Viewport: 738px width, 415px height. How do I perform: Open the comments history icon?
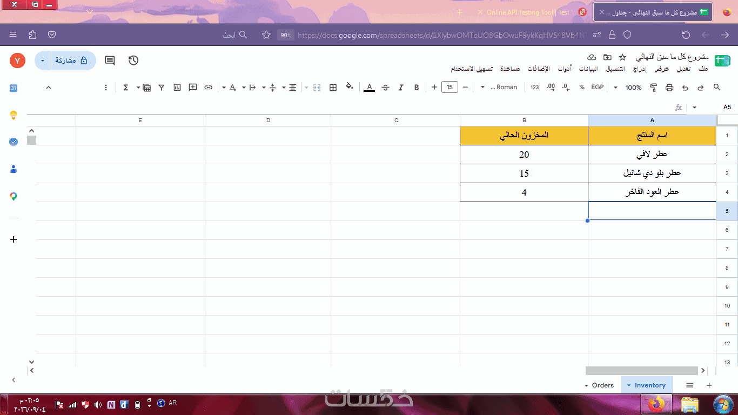pyautogui.click(x=110, y=61)
